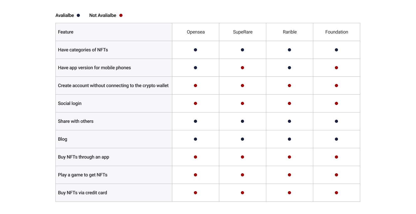Click the dark dot for Opensea categories of NFTs

195,50
